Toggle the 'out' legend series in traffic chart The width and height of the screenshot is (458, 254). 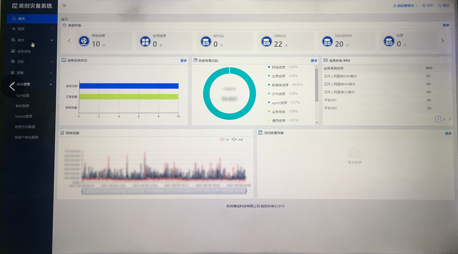click(x=237, y=139)
